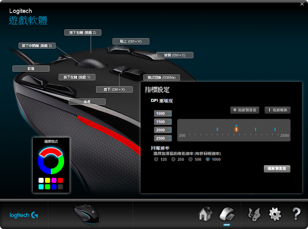Click the 按下右鍵 (按鈕 2) button label
Image resolution: width=308 pixels, height=229 pixels.
tap(83, 33)
